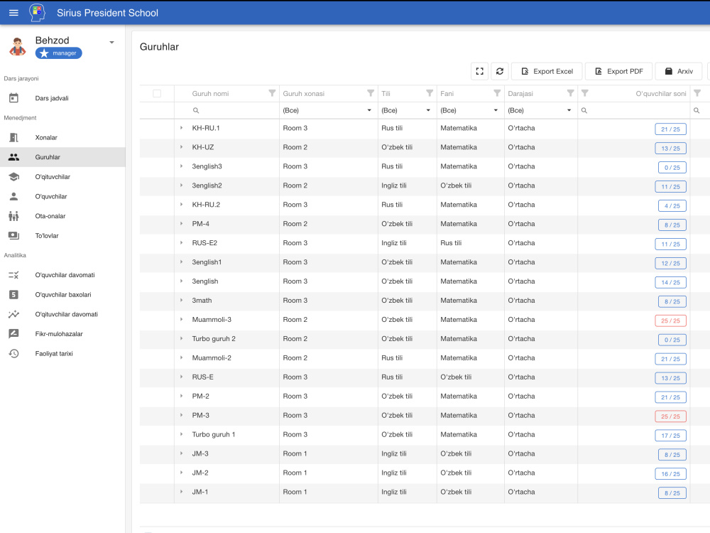Open Guruh xonasi filter dropdown

click(x=369, y=110)
